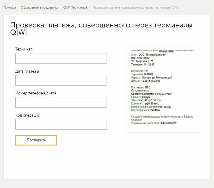Click the QIWI helpline number 8-495-6265252
The height and width of the screenshot is (188, 214).
[169, 123]
